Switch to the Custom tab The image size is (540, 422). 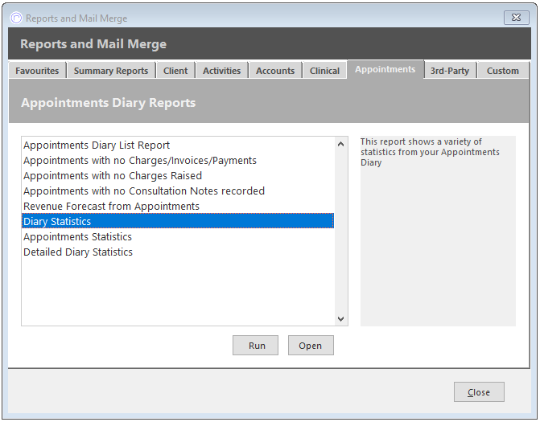503,71
